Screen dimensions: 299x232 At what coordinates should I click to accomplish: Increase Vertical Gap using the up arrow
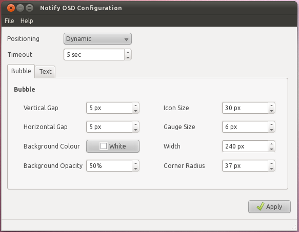[x=135, y=105]
